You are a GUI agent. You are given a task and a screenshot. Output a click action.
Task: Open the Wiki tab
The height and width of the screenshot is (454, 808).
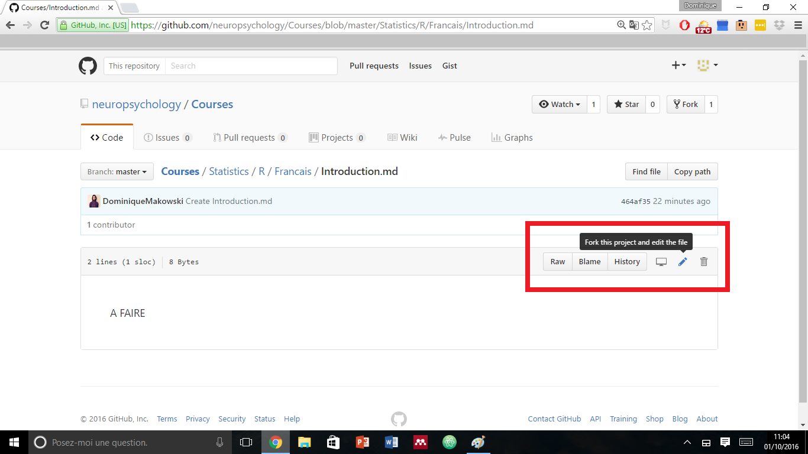[x=402, y=137]
